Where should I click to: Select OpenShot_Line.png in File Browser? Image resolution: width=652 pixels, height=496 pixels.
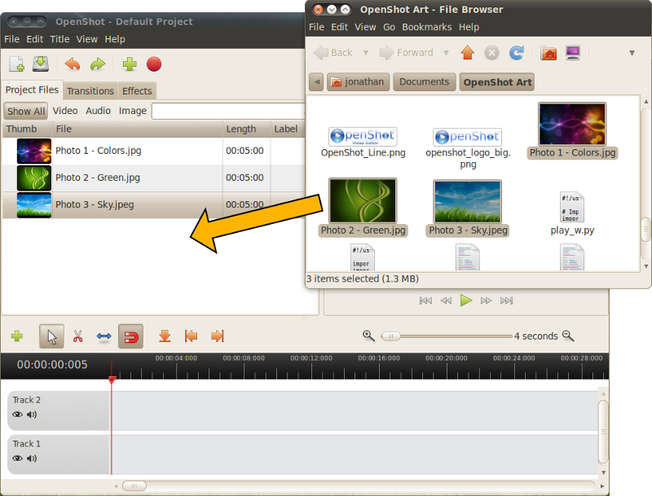363,143
